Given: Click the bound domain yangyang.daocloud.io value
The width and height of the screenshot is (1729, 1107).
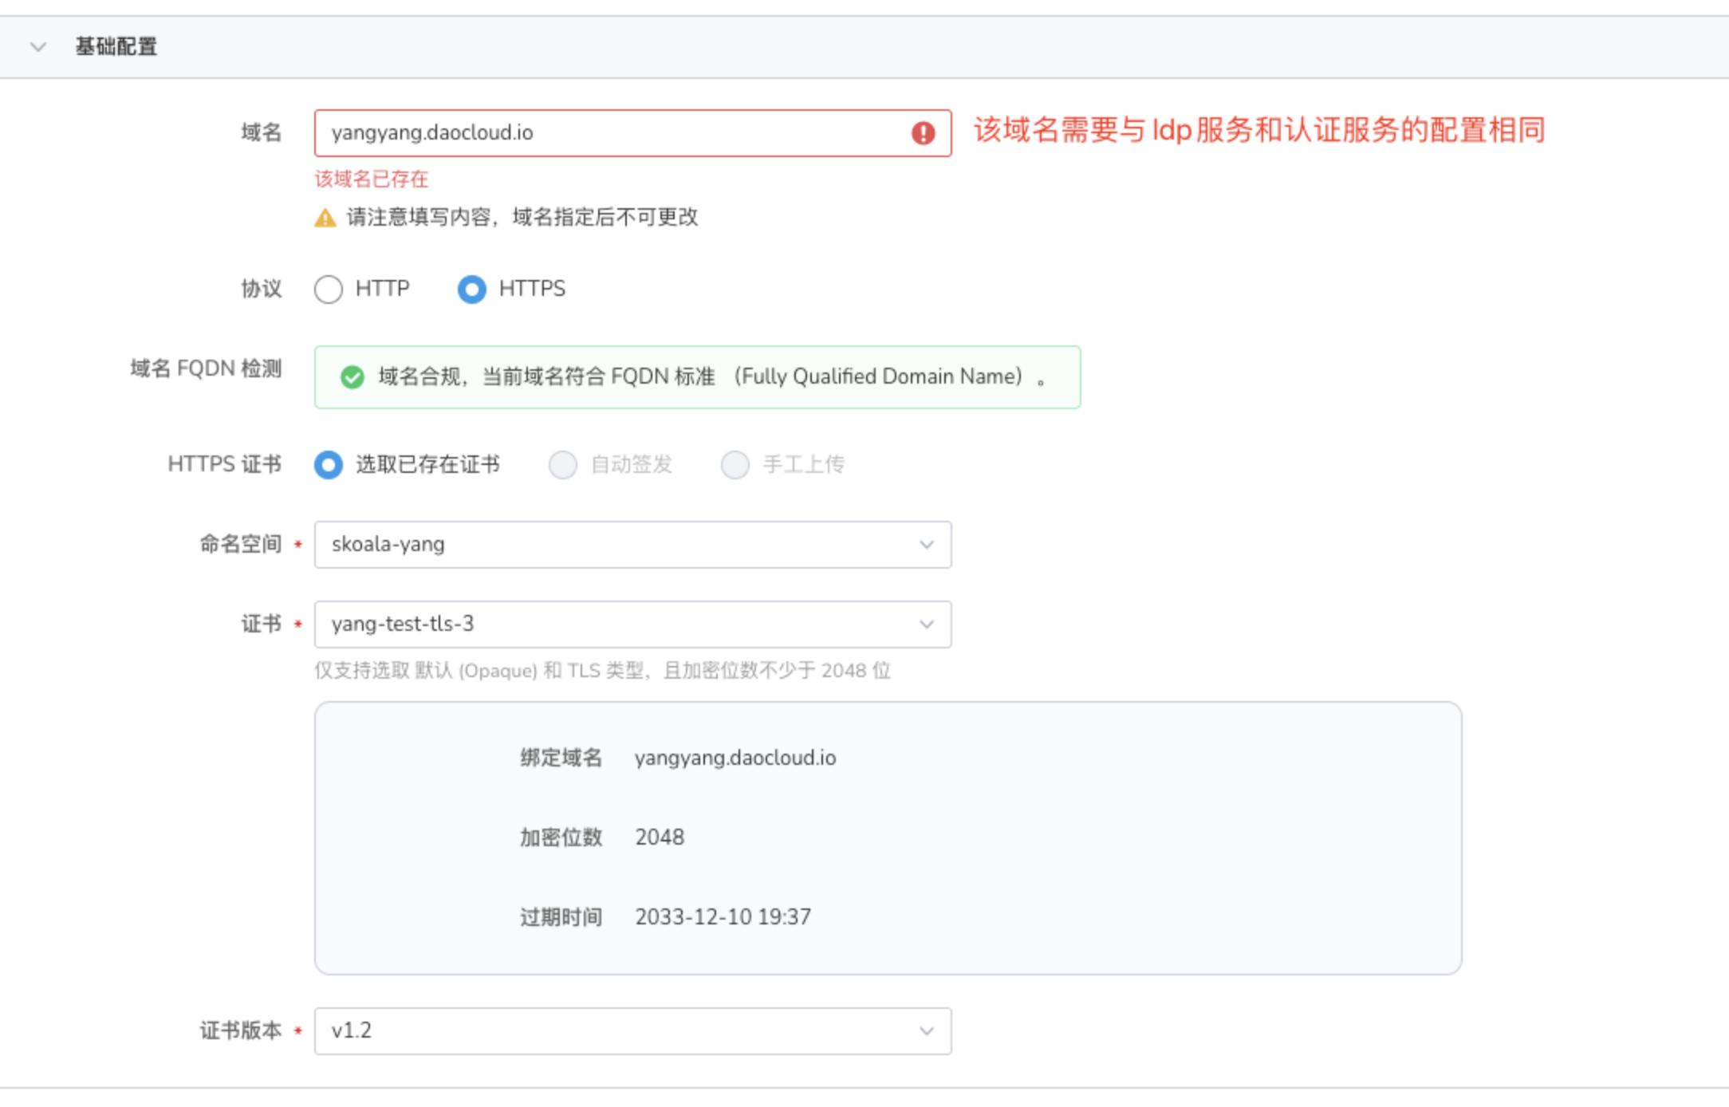Looking at the screenshot, I should (735, 758).
